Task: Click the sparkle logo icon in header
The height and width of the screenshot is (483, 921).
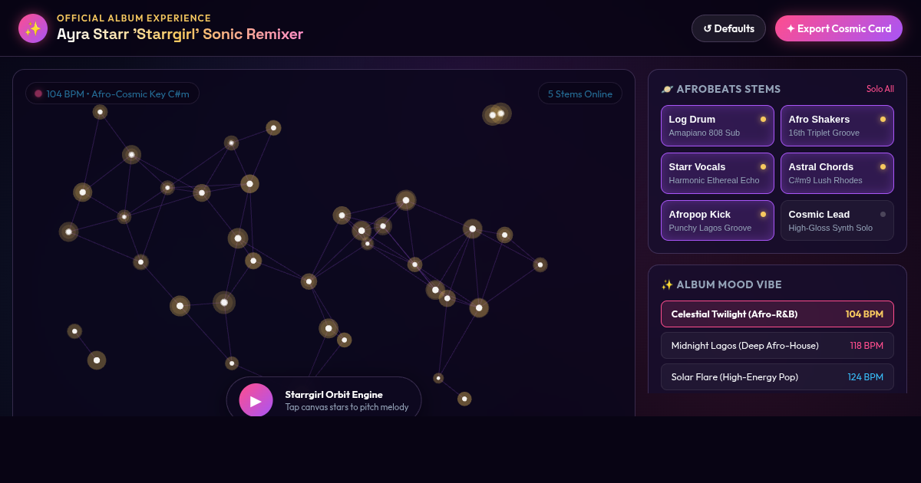Action: (33, 28)
